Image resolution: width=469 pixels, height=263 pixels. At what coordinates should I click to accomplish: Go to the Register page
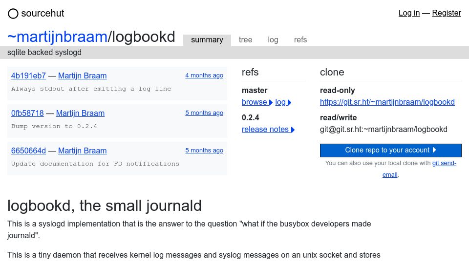pyautogui.click(x=446, y=13)
